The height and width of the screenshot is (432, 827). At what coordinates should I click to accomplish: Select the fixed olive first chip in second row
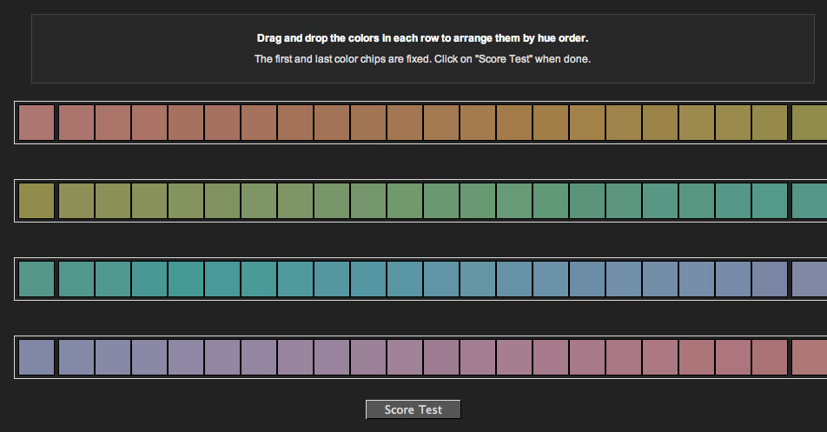click(x=36, y=201)
